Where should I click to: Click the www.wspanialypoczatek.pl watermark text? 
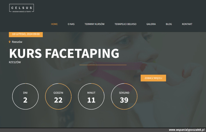(186, 130)
